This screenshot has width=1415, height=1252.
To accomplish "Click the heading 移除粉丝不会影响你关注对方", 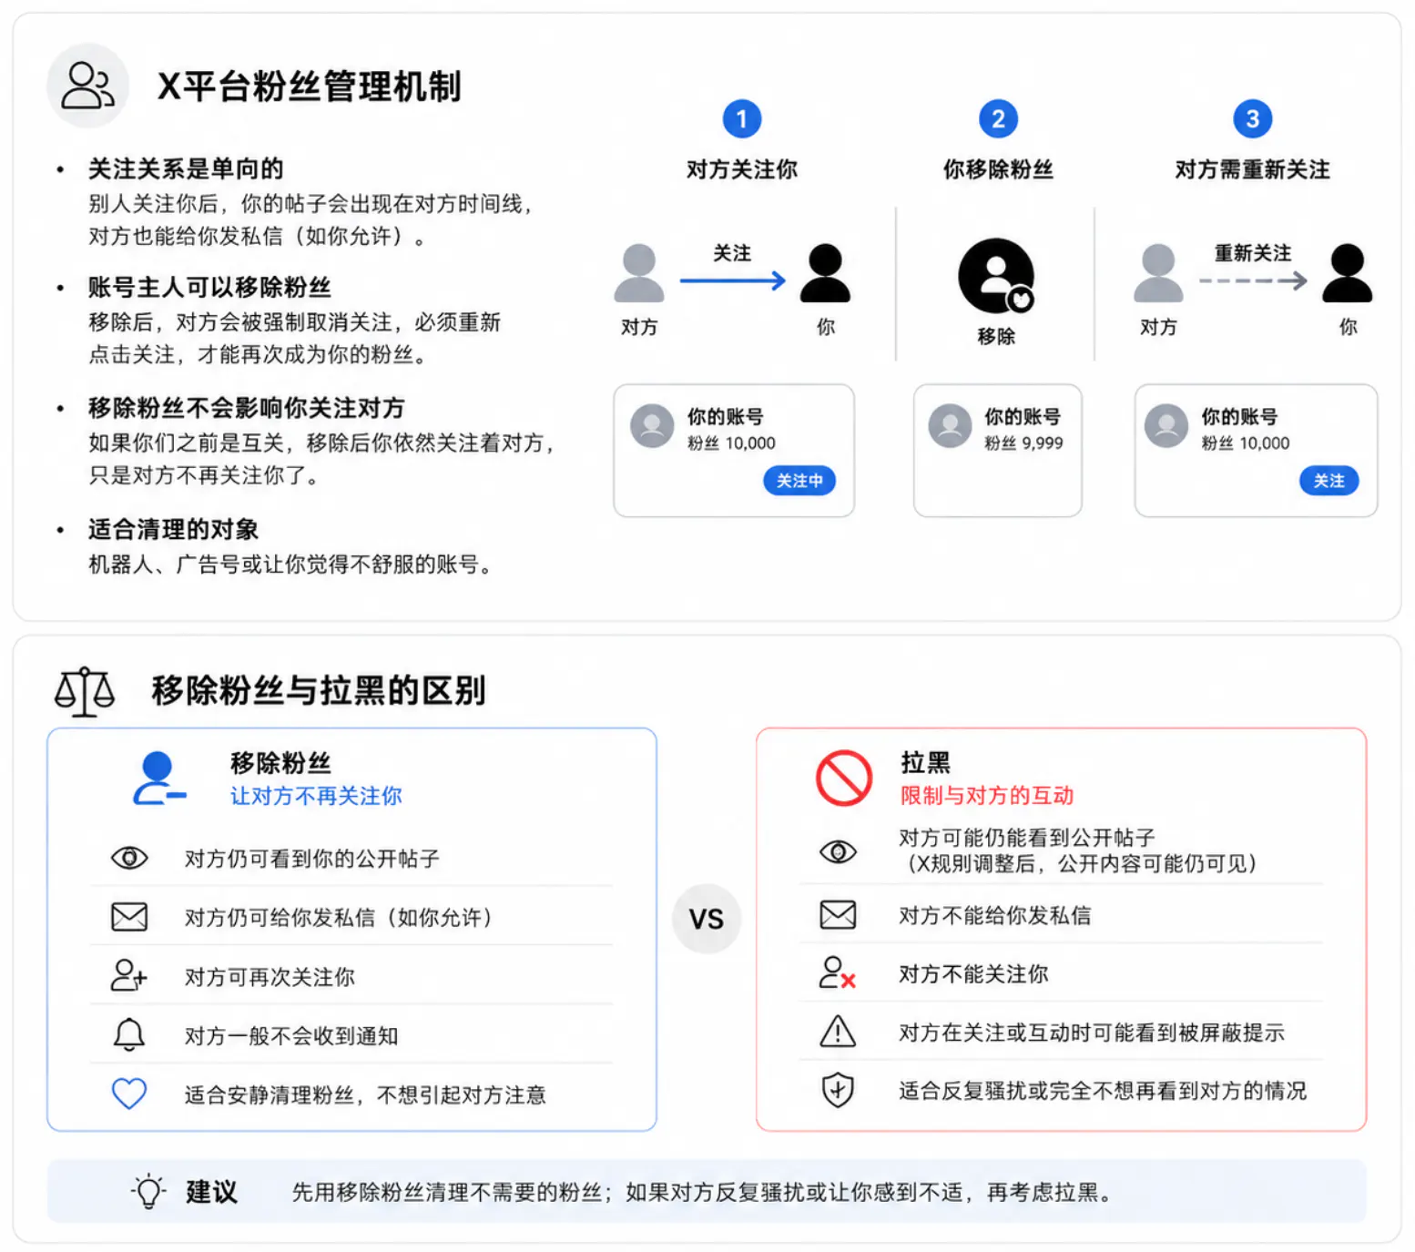I will point(246,408).
